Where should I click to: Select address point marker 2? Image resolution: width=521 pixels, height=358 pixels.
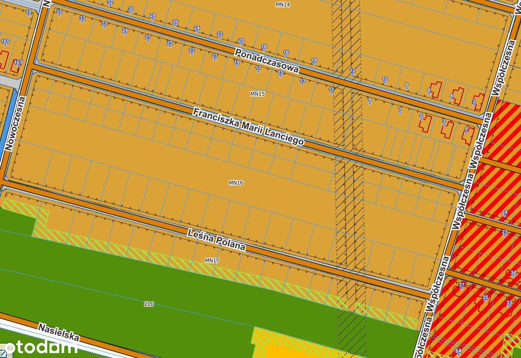(x=474, y=103)
